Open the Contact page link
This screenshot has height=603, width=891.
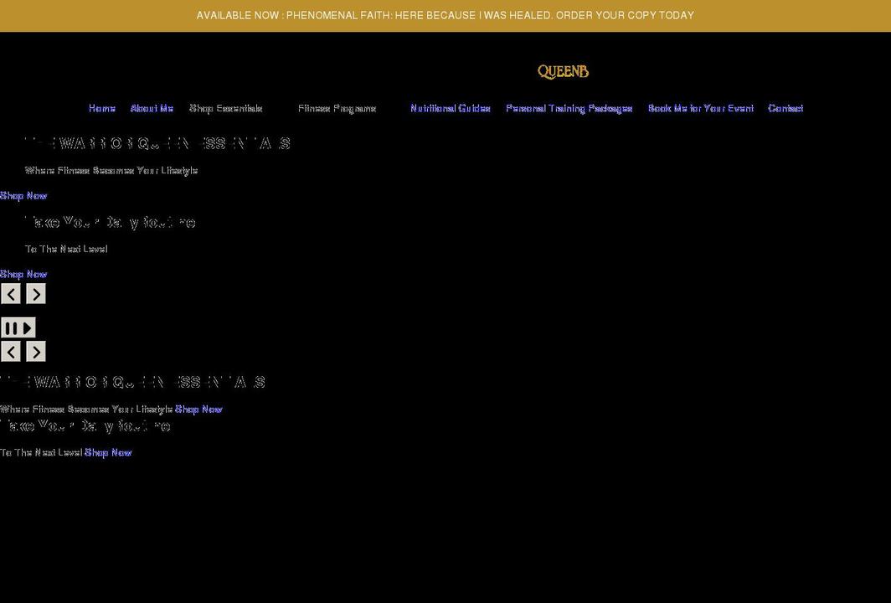(x=785, y=108)
